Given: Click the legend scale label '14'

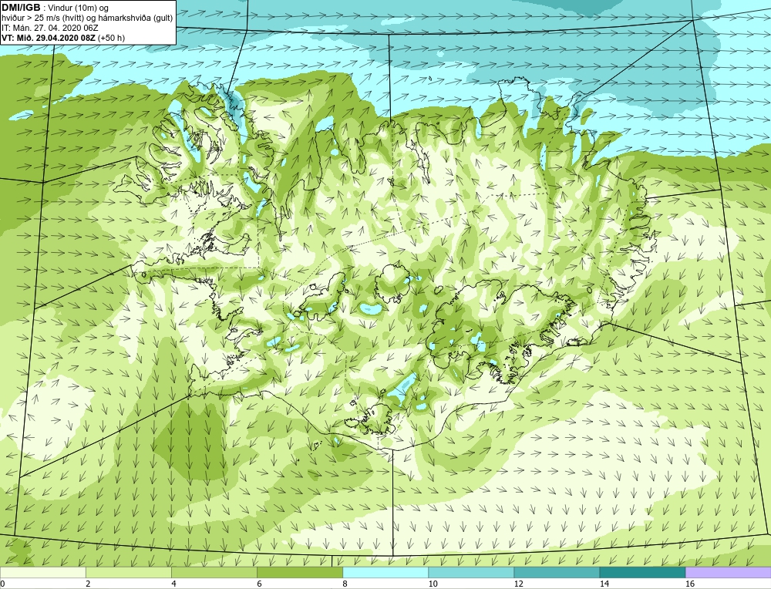Looking at the screenshot, I should click(604, 584).
